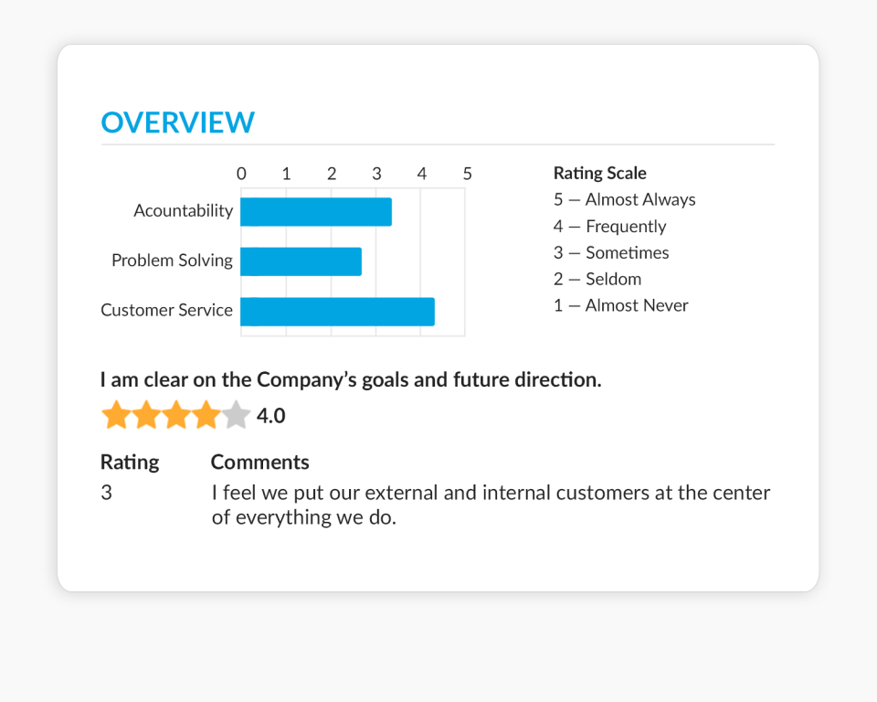Select '2 — Seldom' scale entry

pos(597,279)
